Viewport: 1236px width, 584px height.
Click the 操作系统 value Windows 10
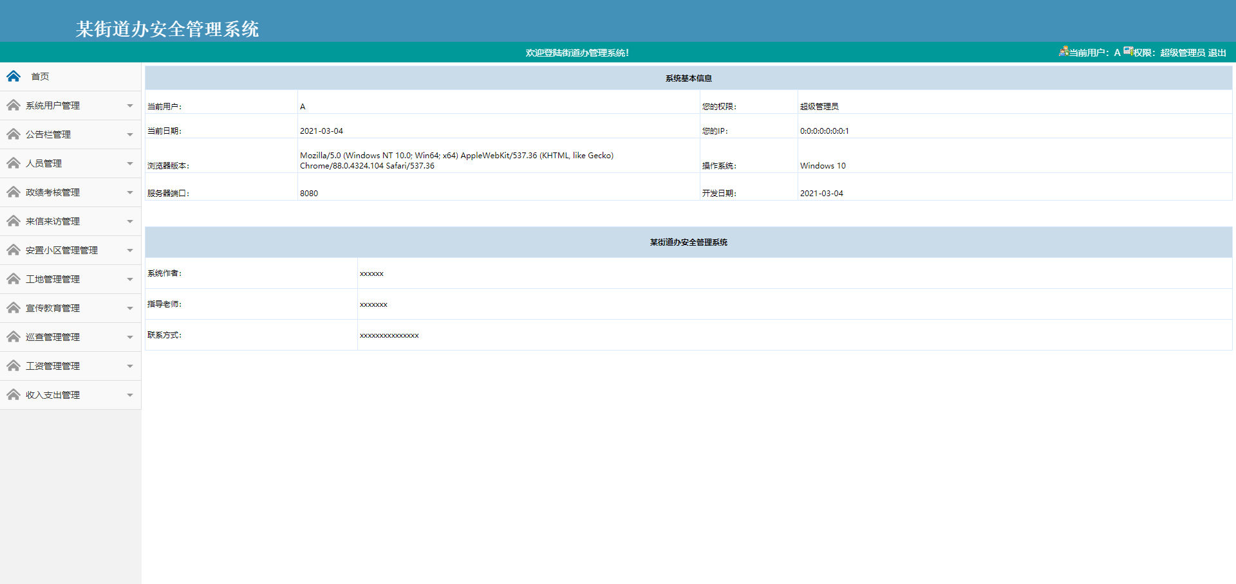[x=823, y=166]
